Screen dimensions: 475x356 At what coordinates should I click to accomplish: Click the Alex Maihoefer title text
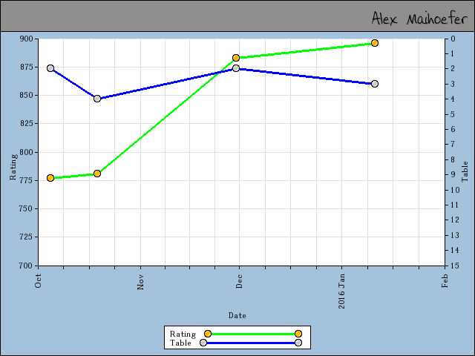tap(419, 19)
